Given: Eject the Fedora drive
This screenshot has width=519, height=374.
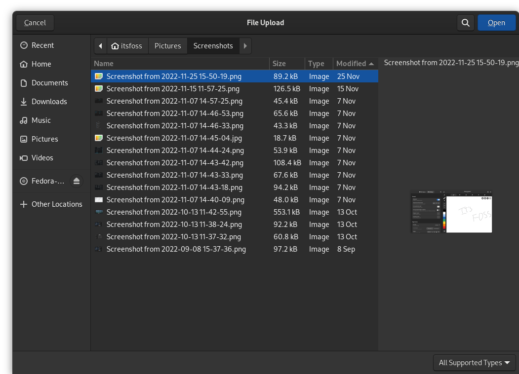Looking at the screenshot, I should (x=77, y=181).
